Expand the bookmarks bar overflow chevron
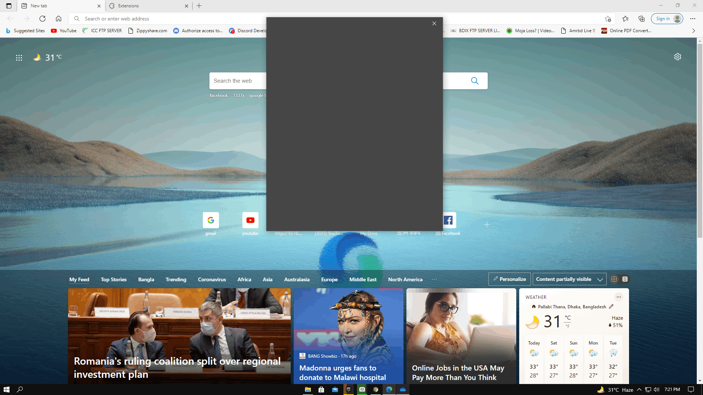 click(693, 31)
